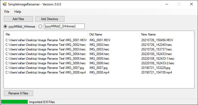The height and width of the screenshot is (105, 198).
Task: Click new name 20220108_162433.heic
Action: pos(157,54)
